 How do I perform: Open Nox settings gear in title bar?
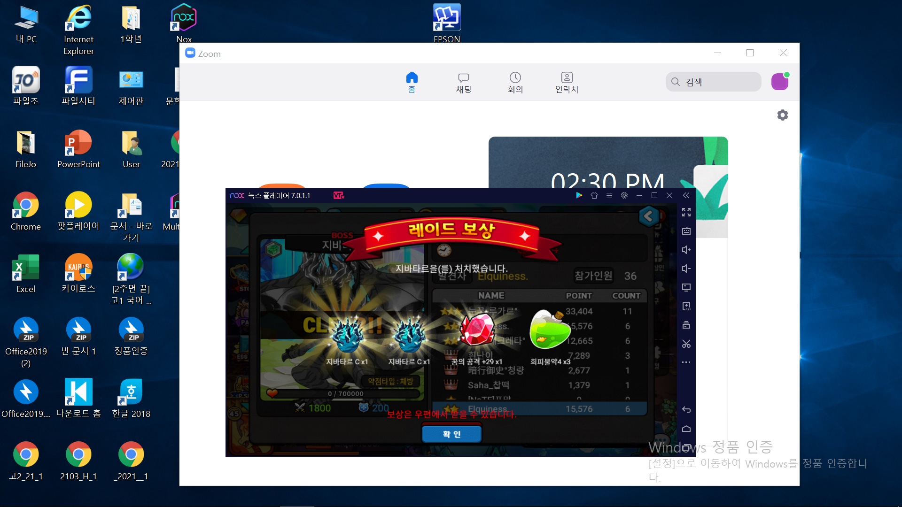point(624,195)
